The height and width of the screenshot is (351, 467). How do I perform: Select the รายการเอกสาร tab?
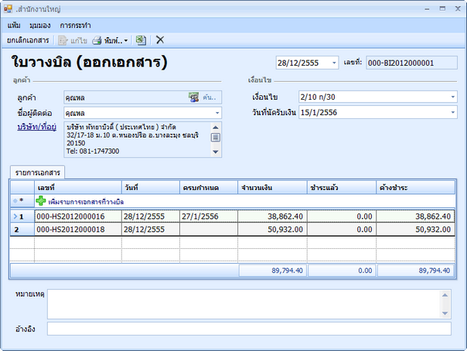38,172
